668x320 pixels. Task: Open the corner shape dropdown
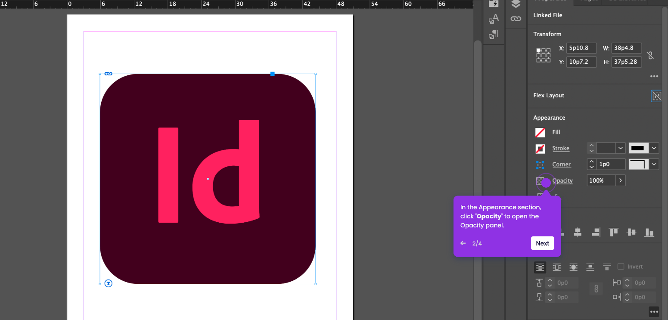(x=654, y=164)
